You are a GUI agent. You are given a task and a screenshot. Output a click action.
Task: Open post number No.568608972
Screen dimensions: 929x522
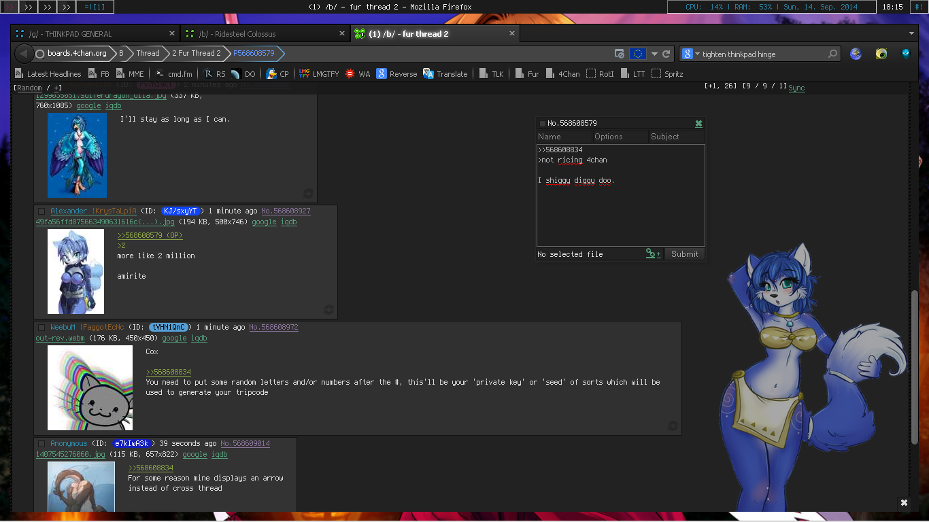[273, 328]
